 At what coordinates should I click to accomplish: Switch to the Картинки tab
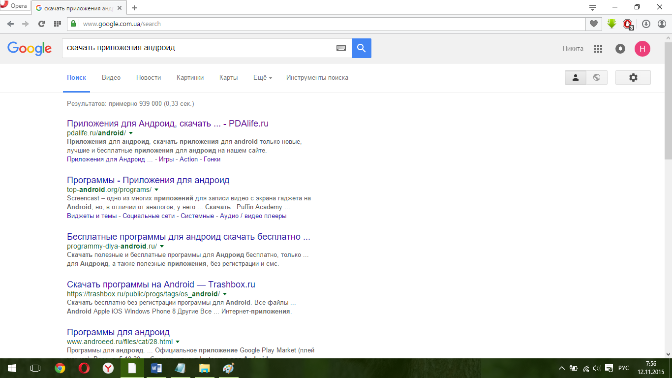tap(190, 78)
